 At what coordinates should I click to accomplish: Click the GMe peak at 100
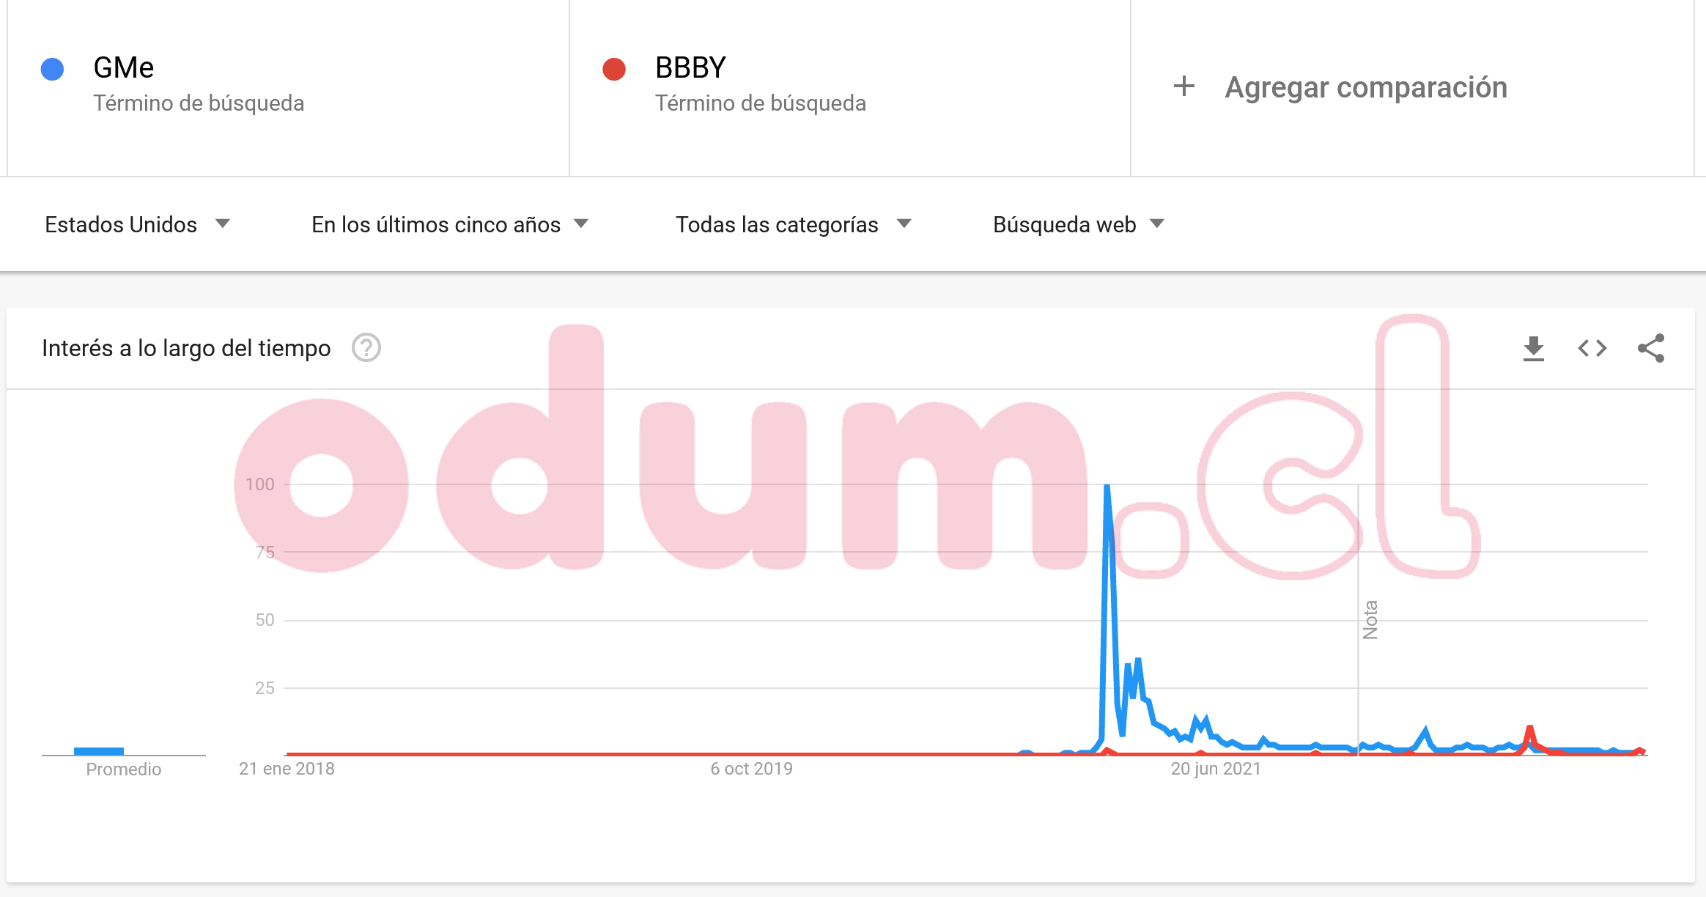[x=1107, y=487]
